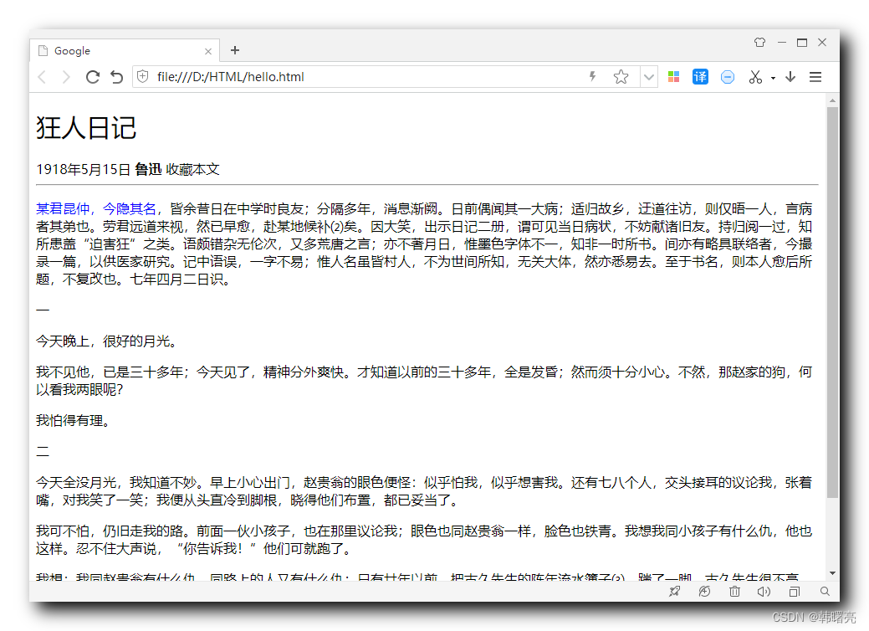Expand the dropdown arrow beside scissors
This screenshot has height=631, width=869.
[773, 78]
